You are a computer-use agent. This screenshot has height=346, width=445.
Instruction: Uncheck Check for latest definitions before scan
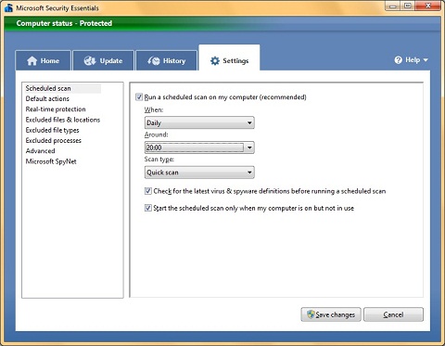coord(148,191)
